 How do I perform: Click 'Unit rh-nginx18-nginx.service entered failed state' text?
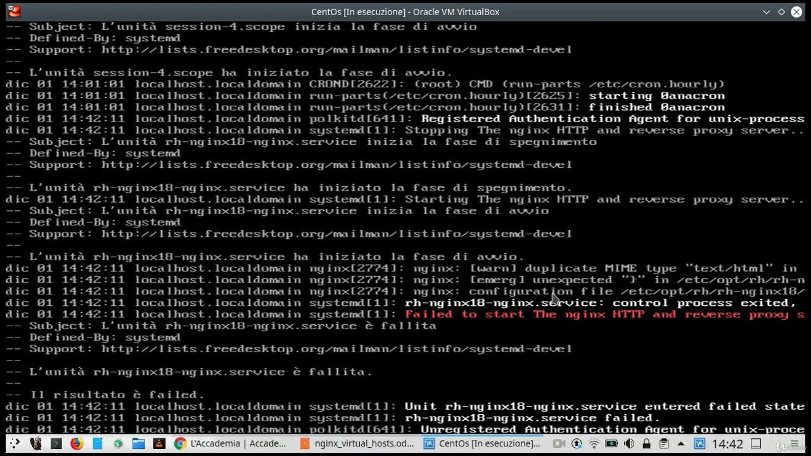[604, 407]
